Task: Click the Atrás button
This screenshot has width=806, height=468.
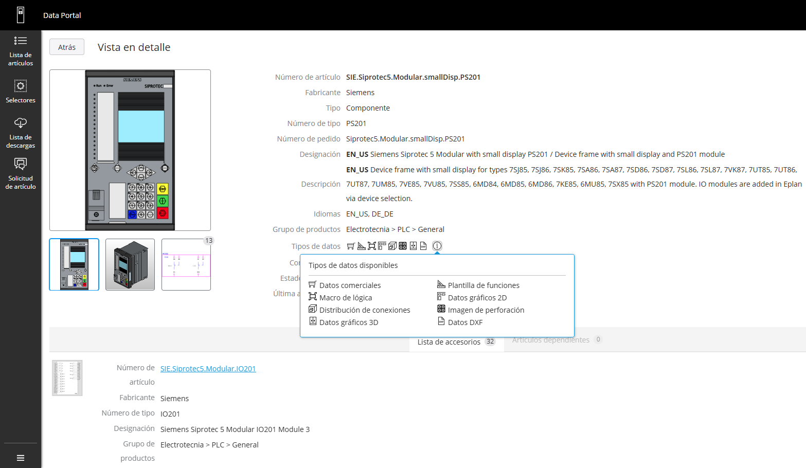Action: pos(67,47)
